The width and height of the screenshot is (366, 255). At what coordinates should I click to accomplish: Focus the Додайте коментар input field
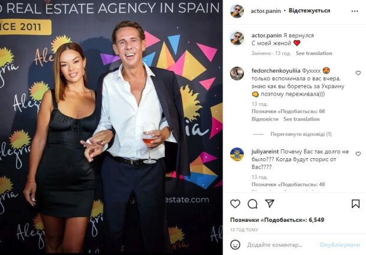281,245
